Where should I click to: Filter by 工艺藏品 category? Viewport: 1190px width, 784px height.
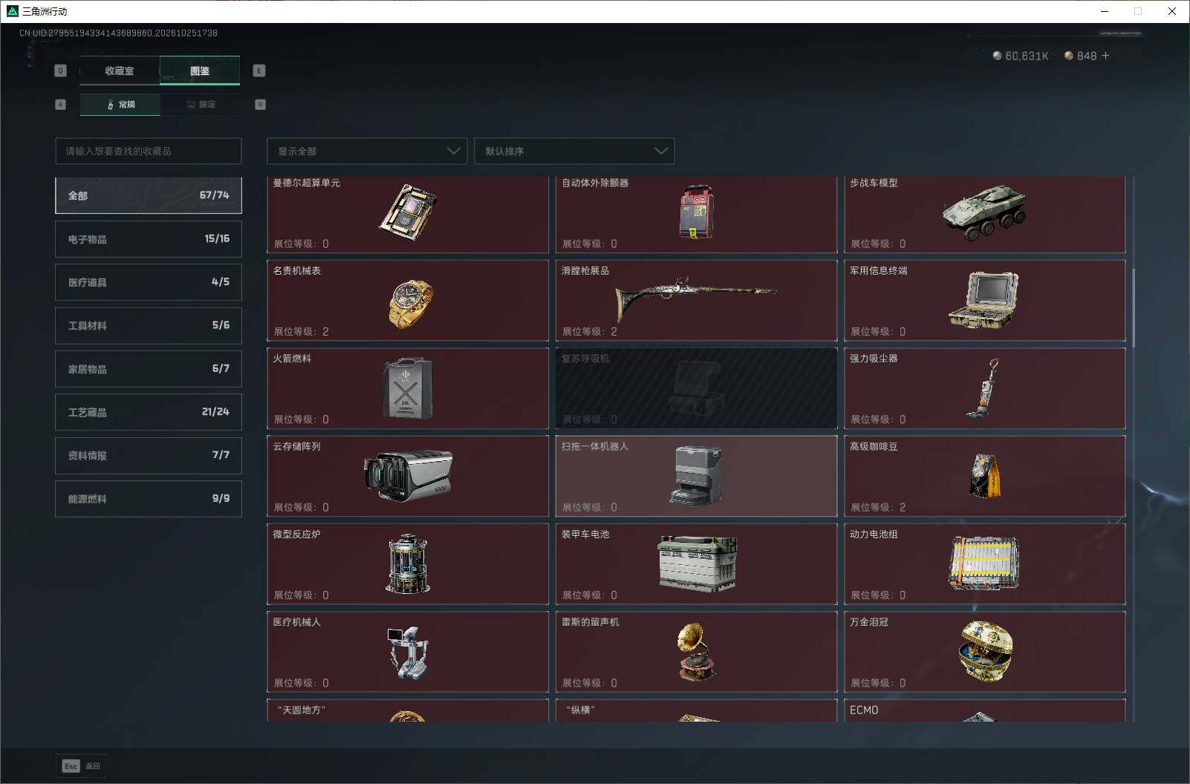[x=149, y=412]
